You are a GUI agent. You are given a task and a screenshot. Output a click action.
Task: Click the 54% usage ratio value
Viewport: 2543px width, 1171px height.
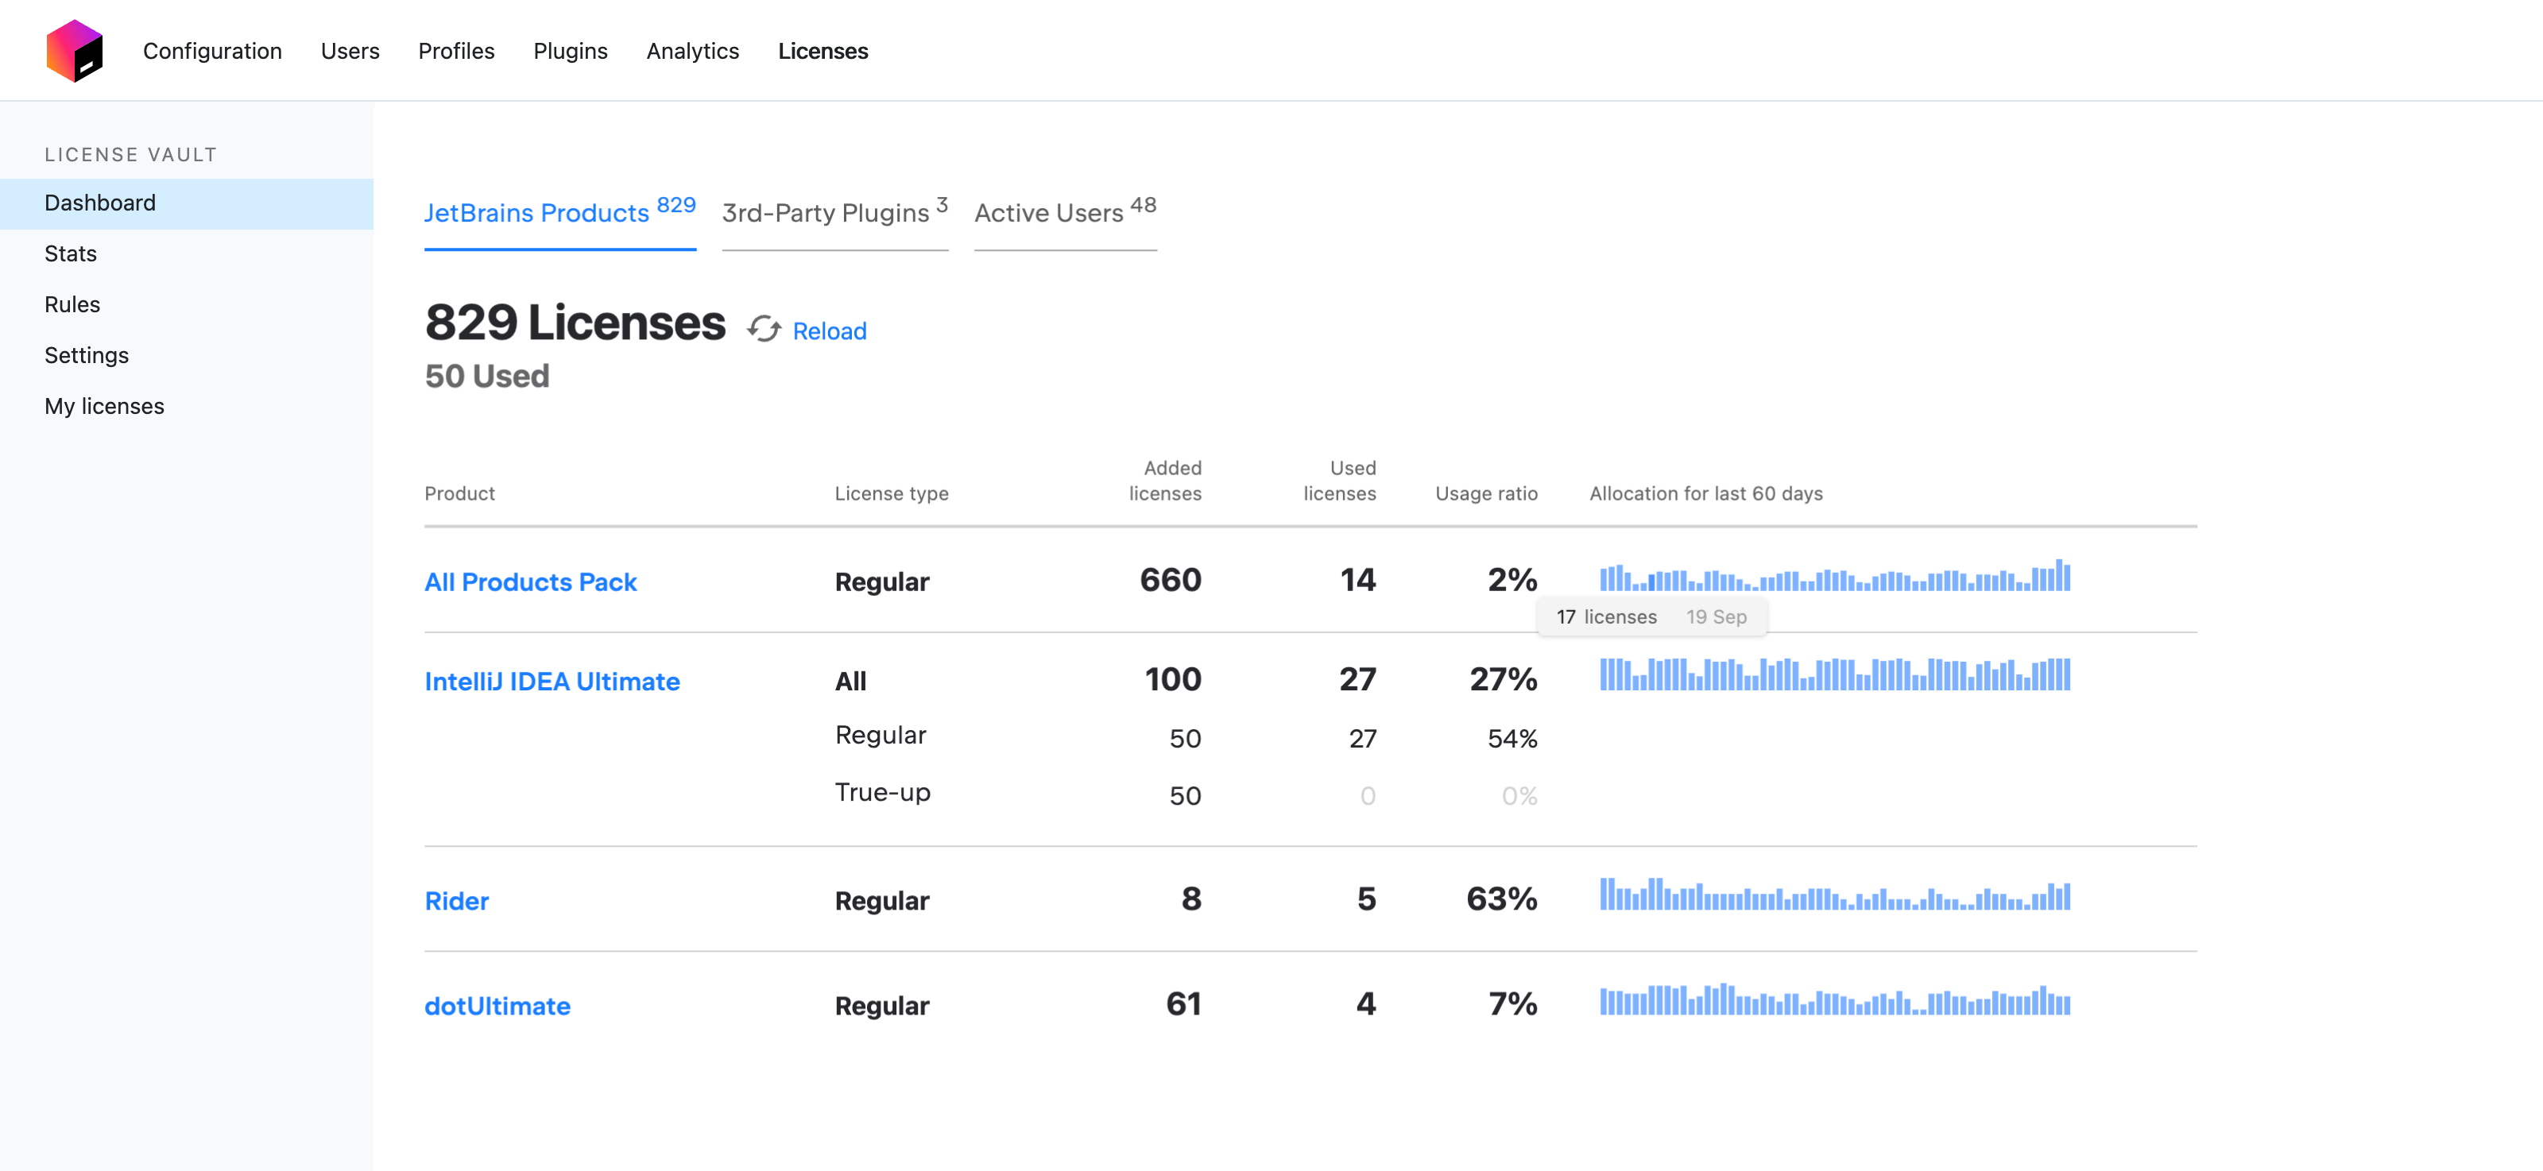(1512, 739)
